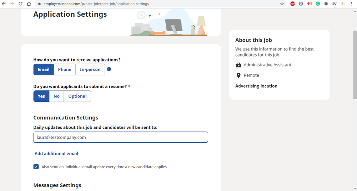Screen dimensions: 357x191
Task: Click the Messages Settings heading
Action: 57,185
